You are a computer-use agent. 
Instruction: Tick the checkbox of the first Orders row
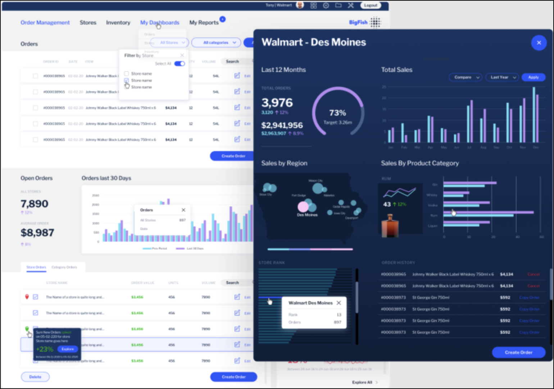35,76
